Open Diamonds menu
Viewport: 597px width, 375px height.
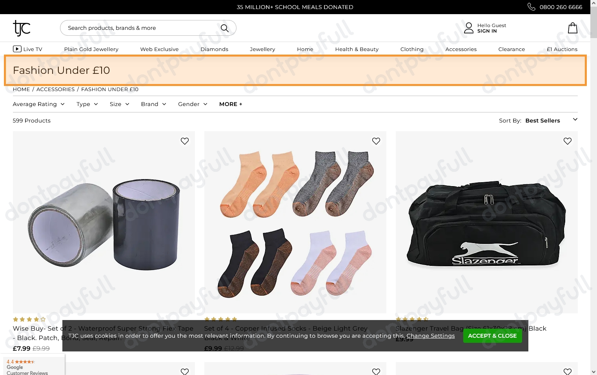tap(214, 49)
